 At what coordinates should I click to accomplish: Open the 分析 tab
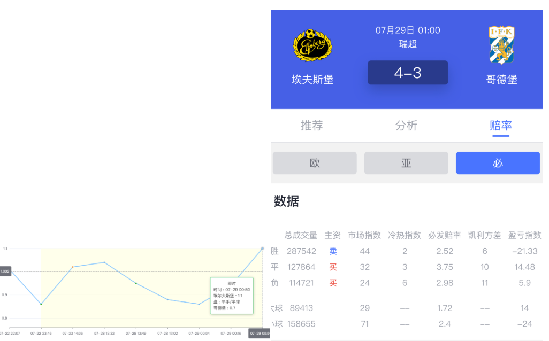click(x=406, y=126)
